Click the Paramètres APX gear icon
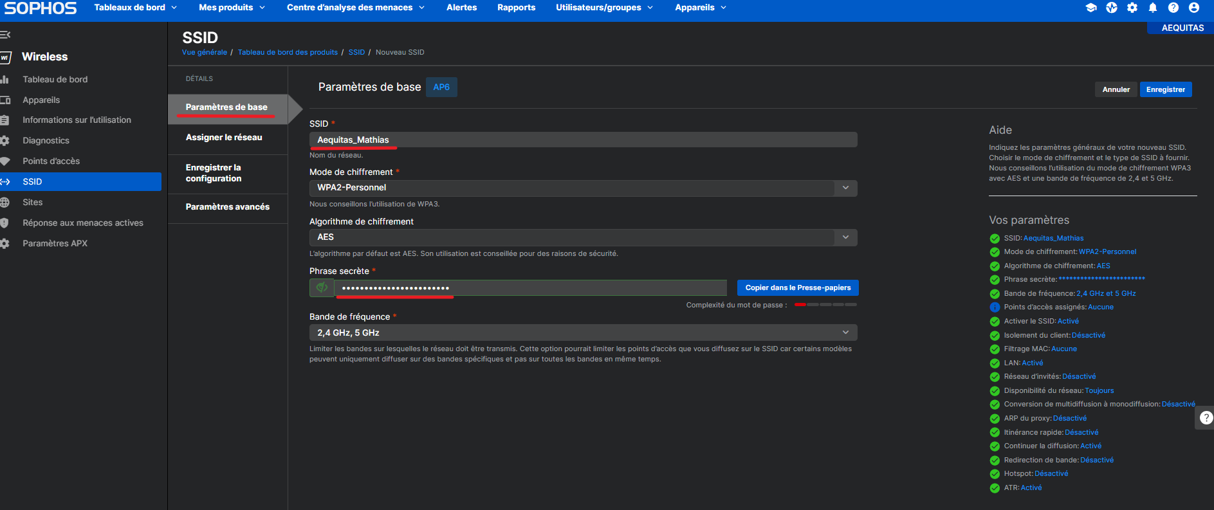 click(x=5, y=244)
